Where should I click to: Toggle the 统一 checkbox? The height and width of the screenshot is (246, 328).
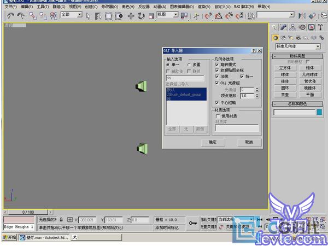point(242,77)
